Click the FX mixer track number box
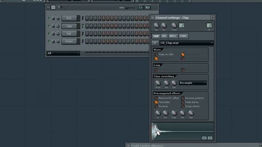This screenshot has height=147, width=262. [x=209, y=25]
